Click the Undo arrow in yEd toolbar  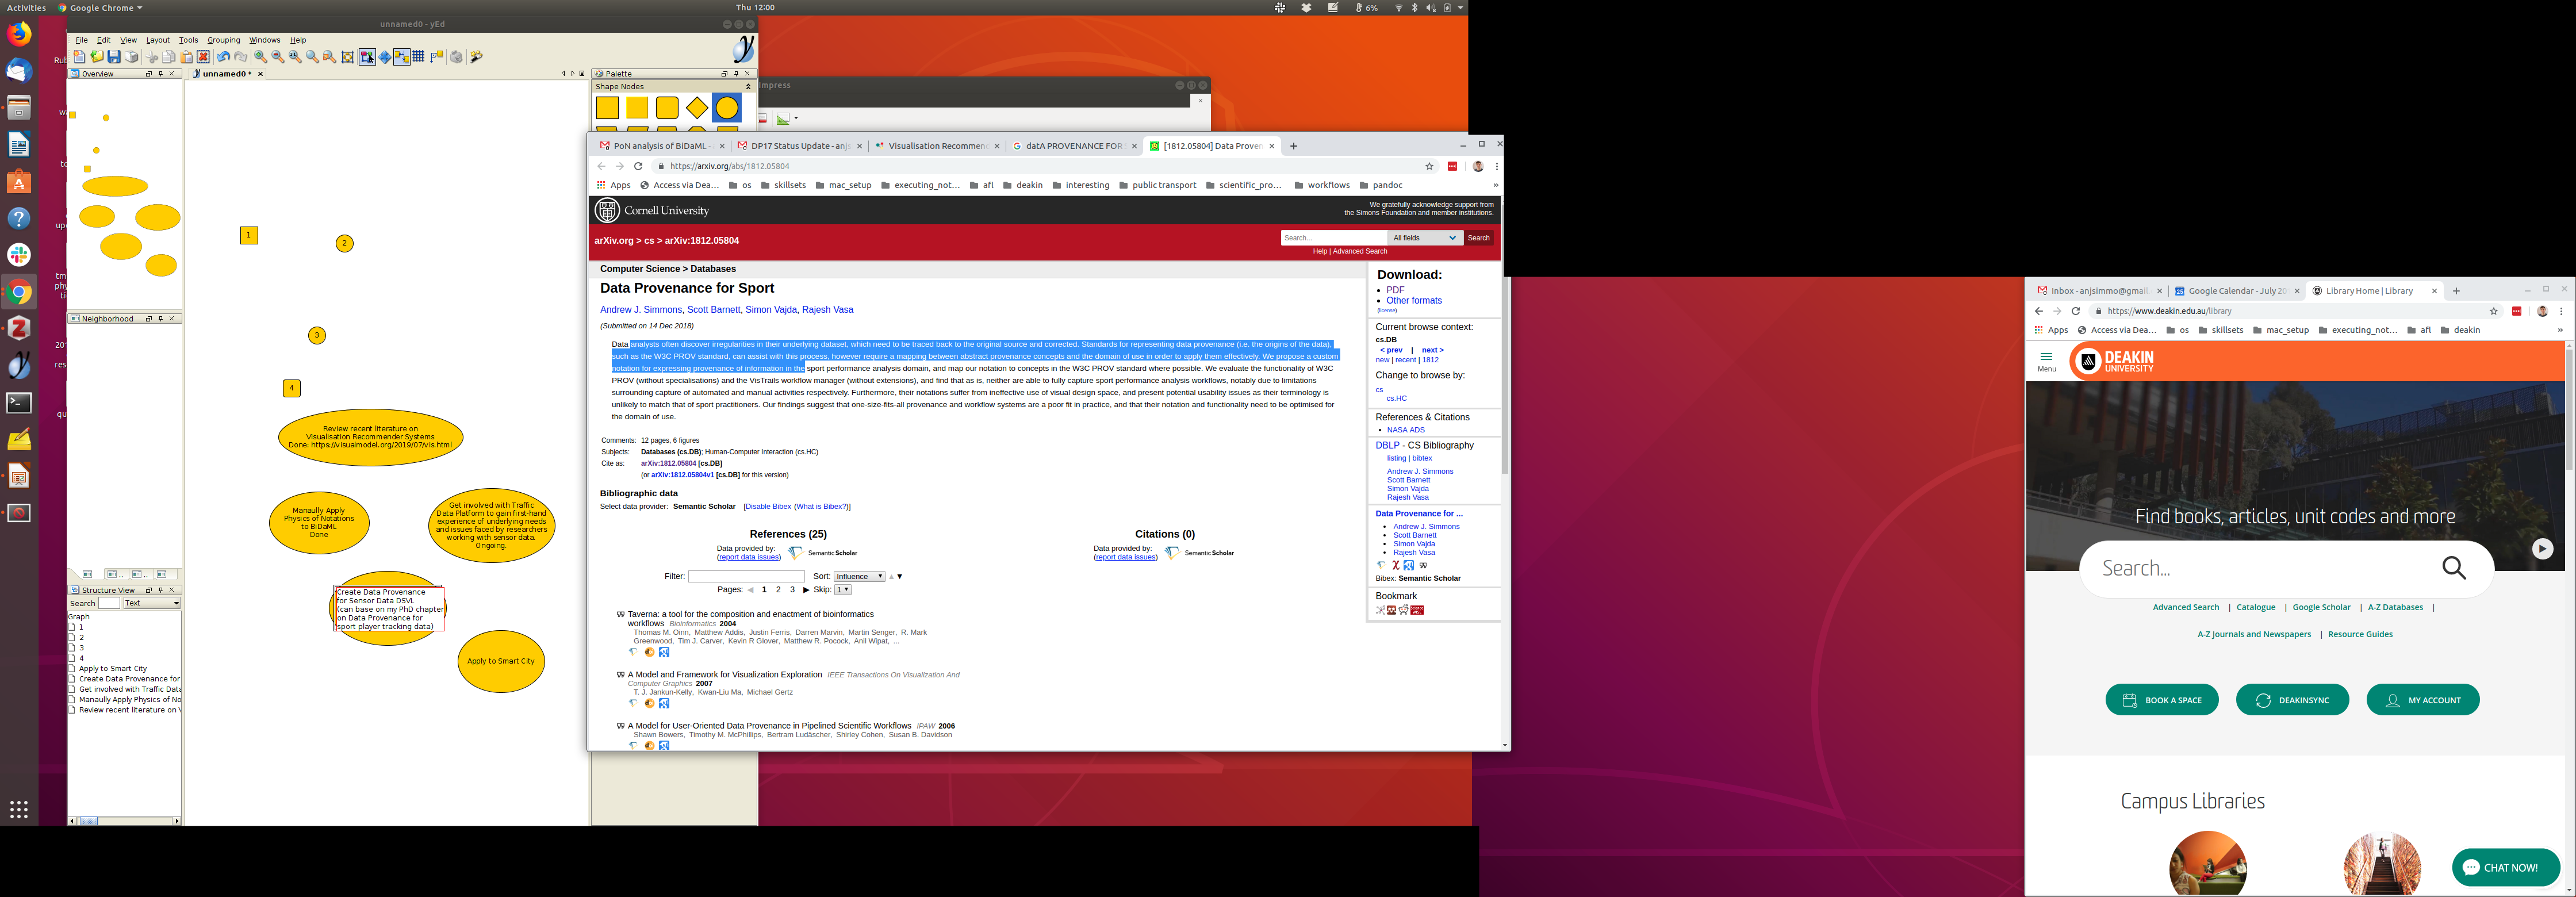pos(224,57)
